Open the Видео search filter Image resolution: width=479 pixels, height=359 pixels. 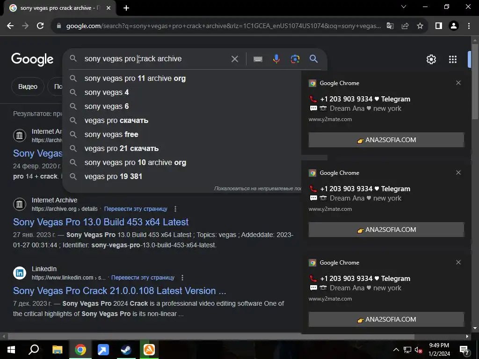28,86
